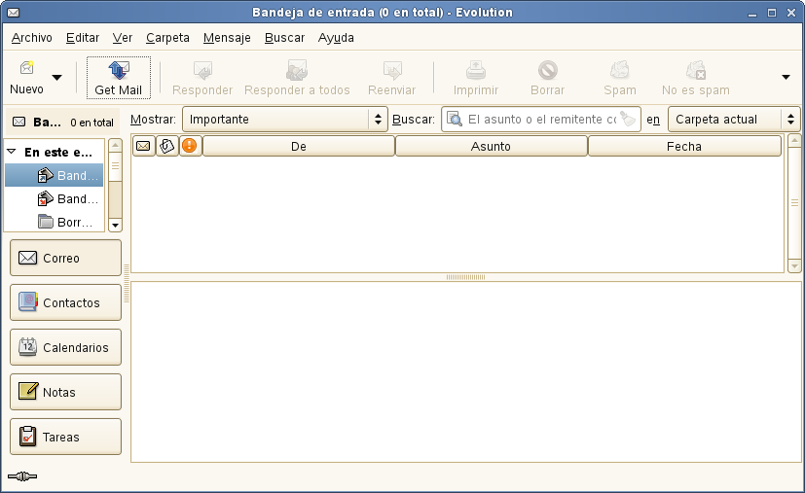The height and width of the screenshot is (493, 805).
Task: Click the online/offline connection status icon
Action: (22, 476)
